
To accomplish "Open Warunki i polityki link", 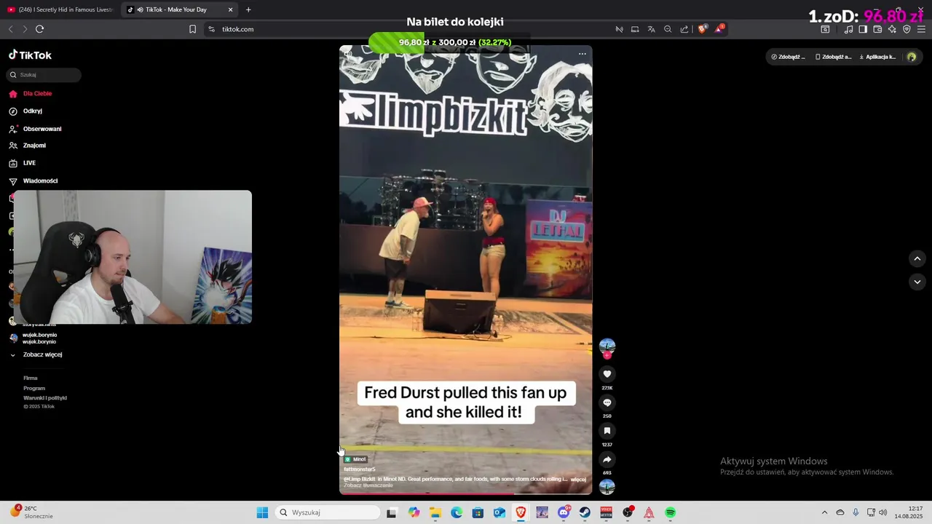I will (x=45, y=398).
